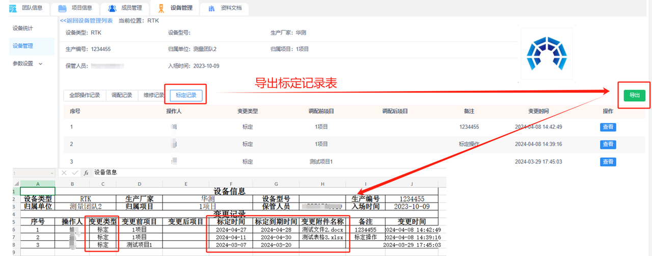This screenshot has height=256, width=652.
Task: Switch to the 全部操作记录 tab
Action: [x=85, y=95]
